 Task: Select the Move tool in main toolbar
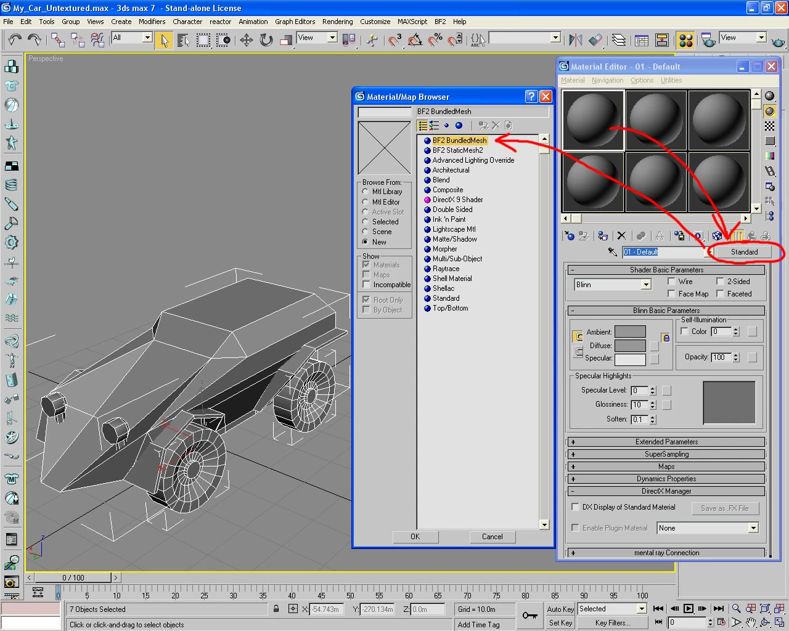247,41
